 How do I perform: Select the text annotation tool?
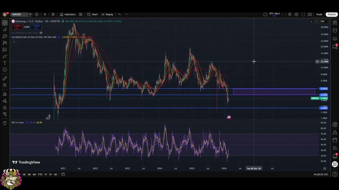[x=5, y=63]
